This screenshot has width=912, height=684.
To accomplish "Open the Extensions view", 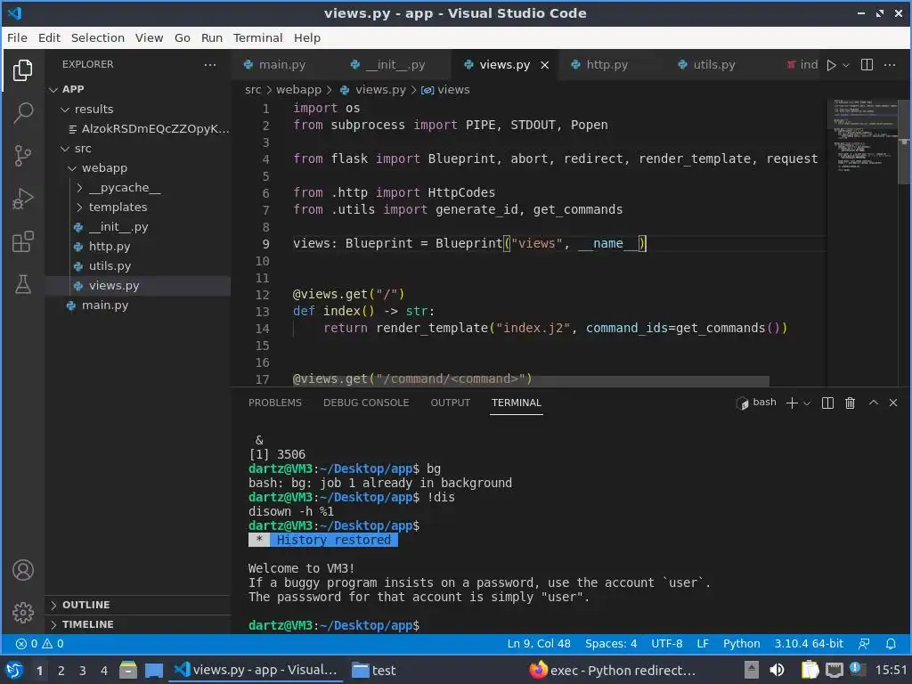I will tap(22, 241).
